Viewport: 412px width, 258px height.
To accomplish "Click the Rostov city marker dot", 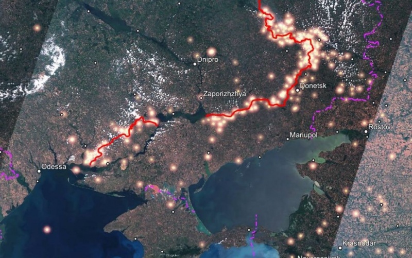I will coord(366,131).
